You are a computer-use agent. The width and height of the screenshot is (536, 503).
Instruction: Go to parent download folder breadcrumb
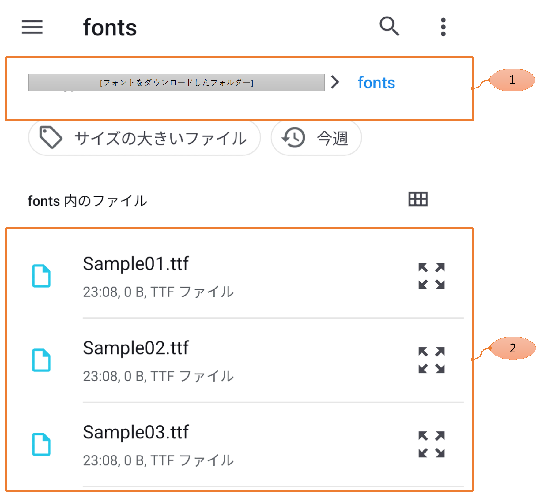pyautogui.click(x=176, y=83)
